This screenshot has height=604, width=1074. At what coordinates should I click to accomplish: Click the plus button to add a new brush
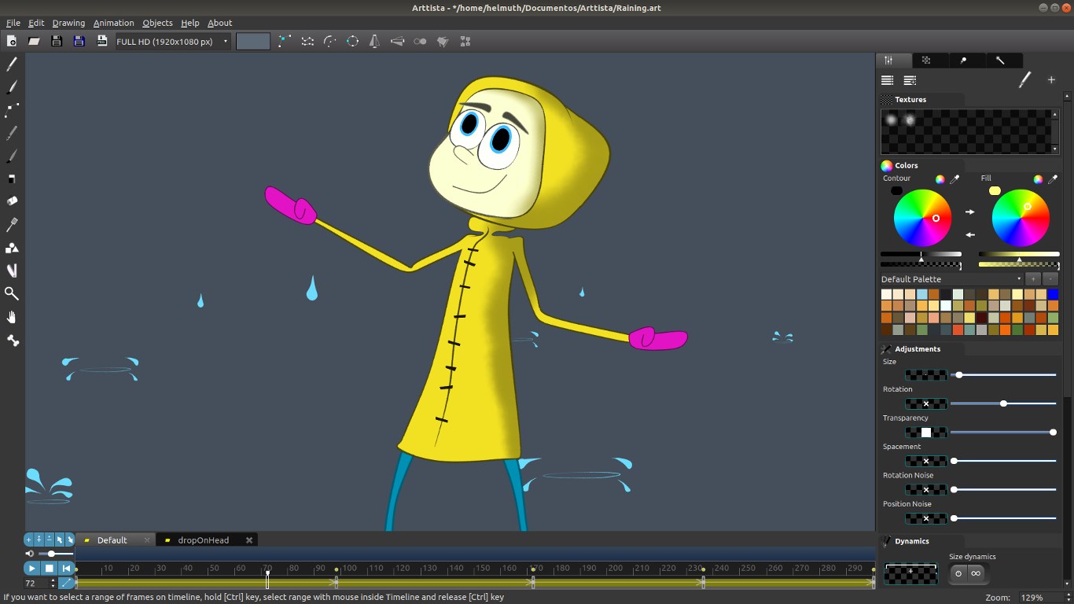1051,79
